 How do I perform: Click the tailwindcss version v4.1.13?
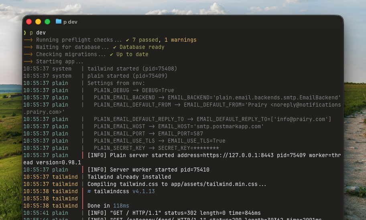pos(144,192)
